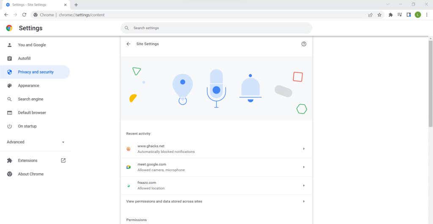Open Chrome three-dot menu

click(x=427, y=15)
